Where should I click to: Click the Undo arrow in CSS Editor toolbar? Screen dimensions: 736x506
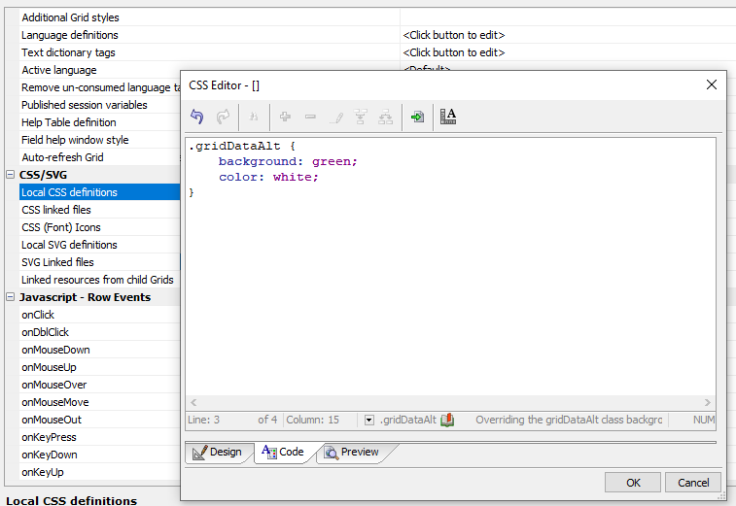click(197, 117)
